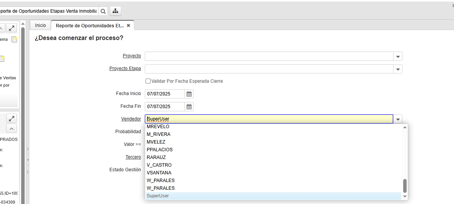Expand the lower left panel with arrows icon
This screenshot has width=454, height=204.
click(12, 119)
